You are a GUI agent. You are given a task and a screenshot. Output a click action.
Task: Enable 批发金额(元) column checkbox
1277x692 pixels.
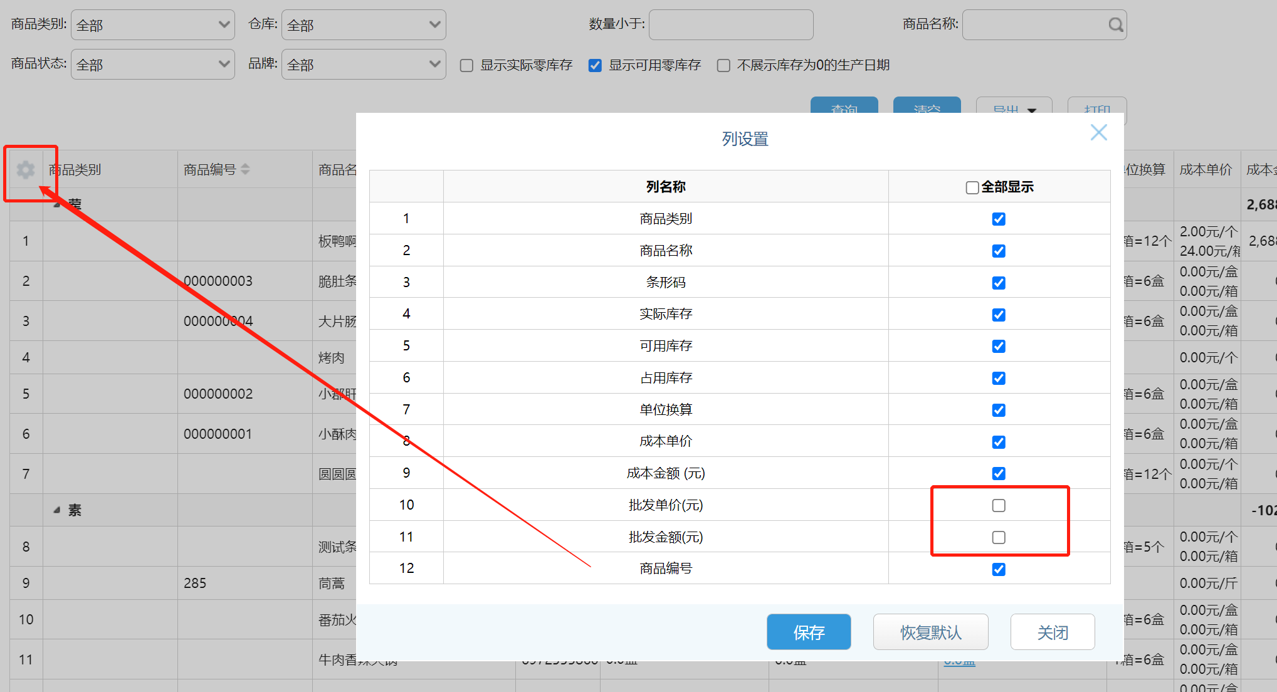coord(999,537)
